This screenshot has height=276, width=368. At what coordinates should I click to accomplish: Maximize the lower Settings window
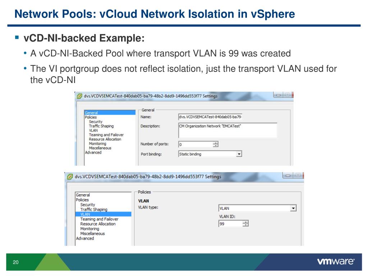click(298, 175)
